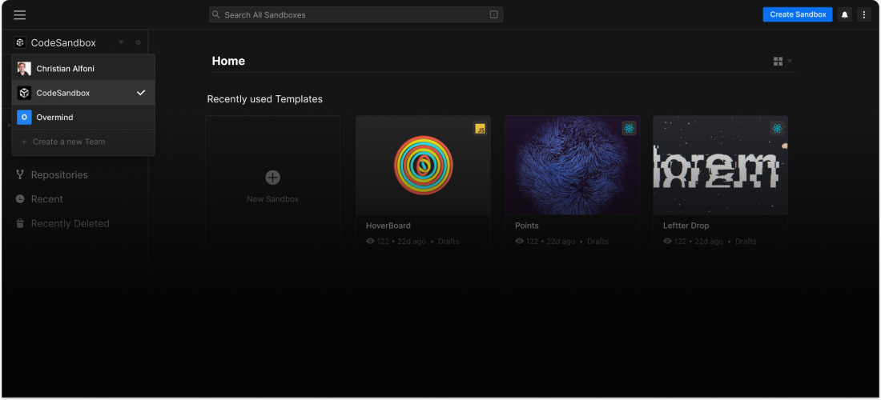Click the eye views icon under Leftter Drop
Viewport: 881px width, 400px height.
(667, 242)
